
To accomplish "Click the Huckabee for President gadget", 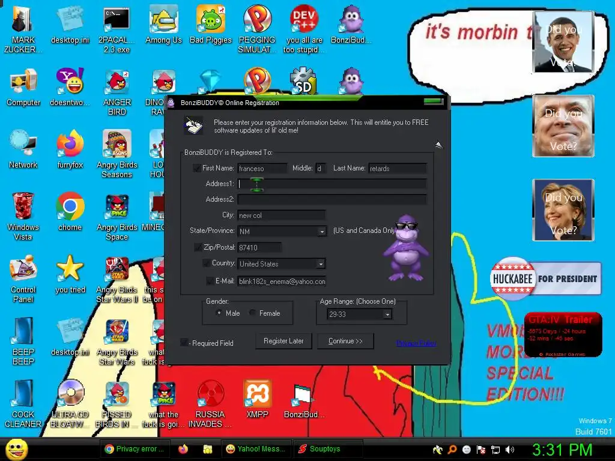I will [545, 279].
